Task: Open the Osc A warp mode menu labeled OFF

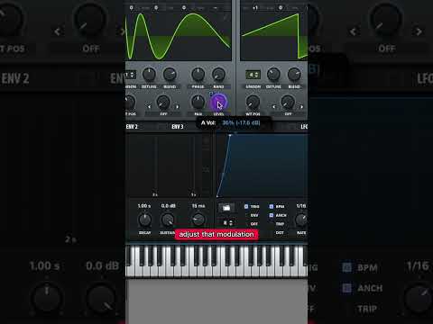Action: pos(163,114)
